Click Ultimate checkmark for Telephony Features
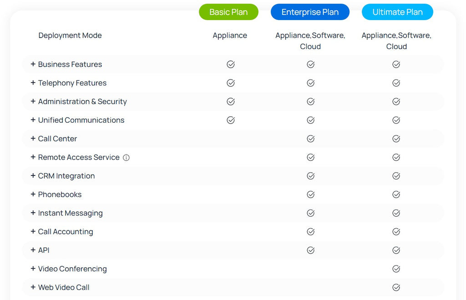This screenshot has width=466, height=300. (396, 83)
